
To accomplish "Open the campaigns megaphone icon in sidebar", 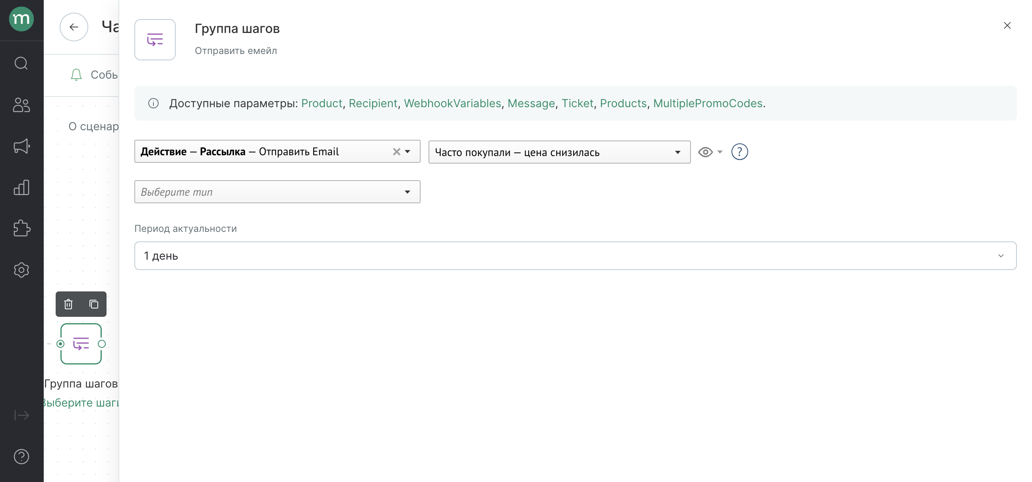I will pyautogui.click(x=21, y=147).
